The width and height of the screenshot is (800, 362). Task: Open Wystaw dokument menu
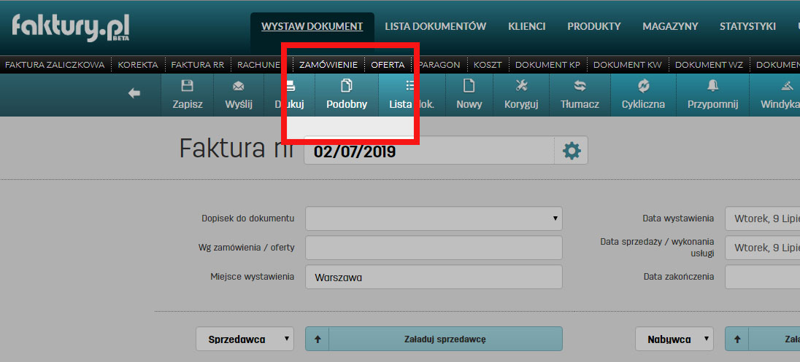[x=312, y=26]
